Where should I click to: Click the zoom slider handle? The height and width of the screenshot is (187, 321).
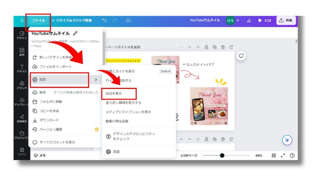[222, 155]
